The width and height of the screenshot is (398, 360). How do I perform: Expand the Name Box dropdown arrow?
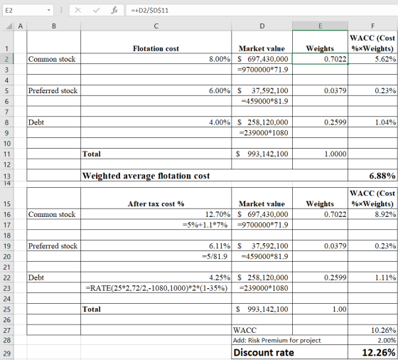48,11
